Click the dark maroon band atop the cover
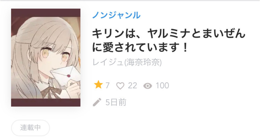 pos(46,13)
